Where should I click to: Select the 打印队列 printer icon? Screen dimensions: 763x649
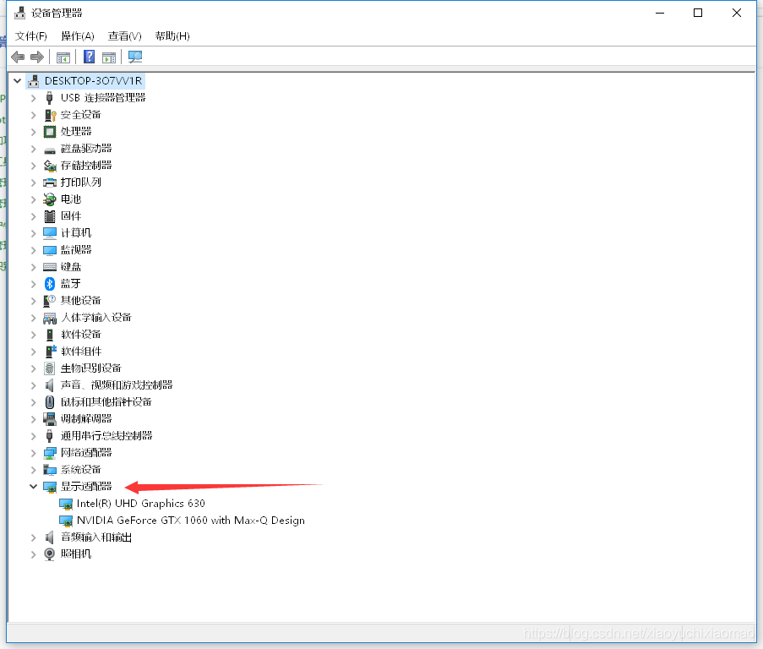(50, 183)
